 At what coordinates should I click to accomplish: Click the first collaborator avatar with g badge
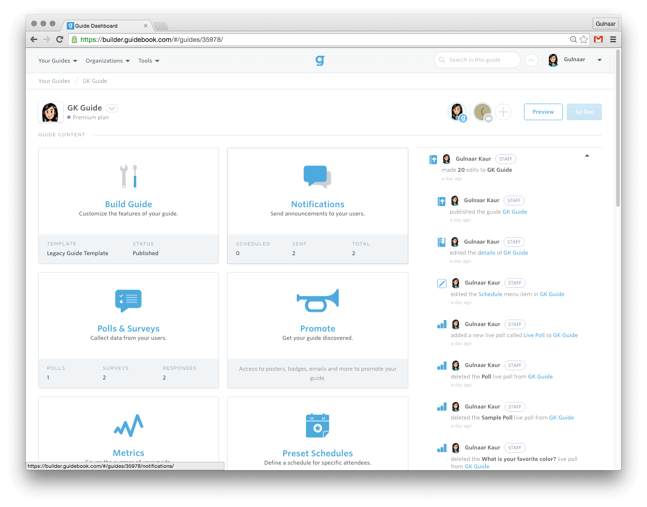457,112
